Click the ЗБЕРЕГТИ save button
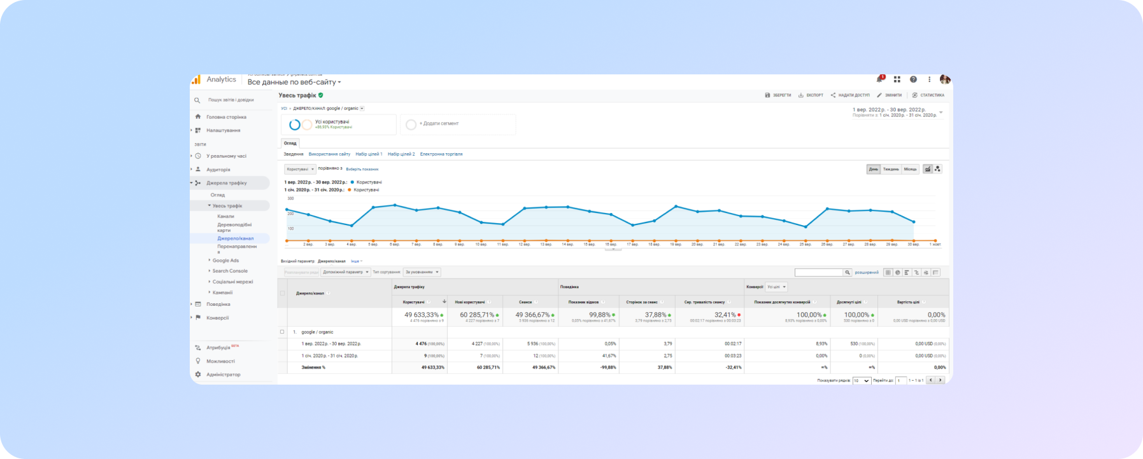Screen dimensions: 1143x459 point(778,95)
